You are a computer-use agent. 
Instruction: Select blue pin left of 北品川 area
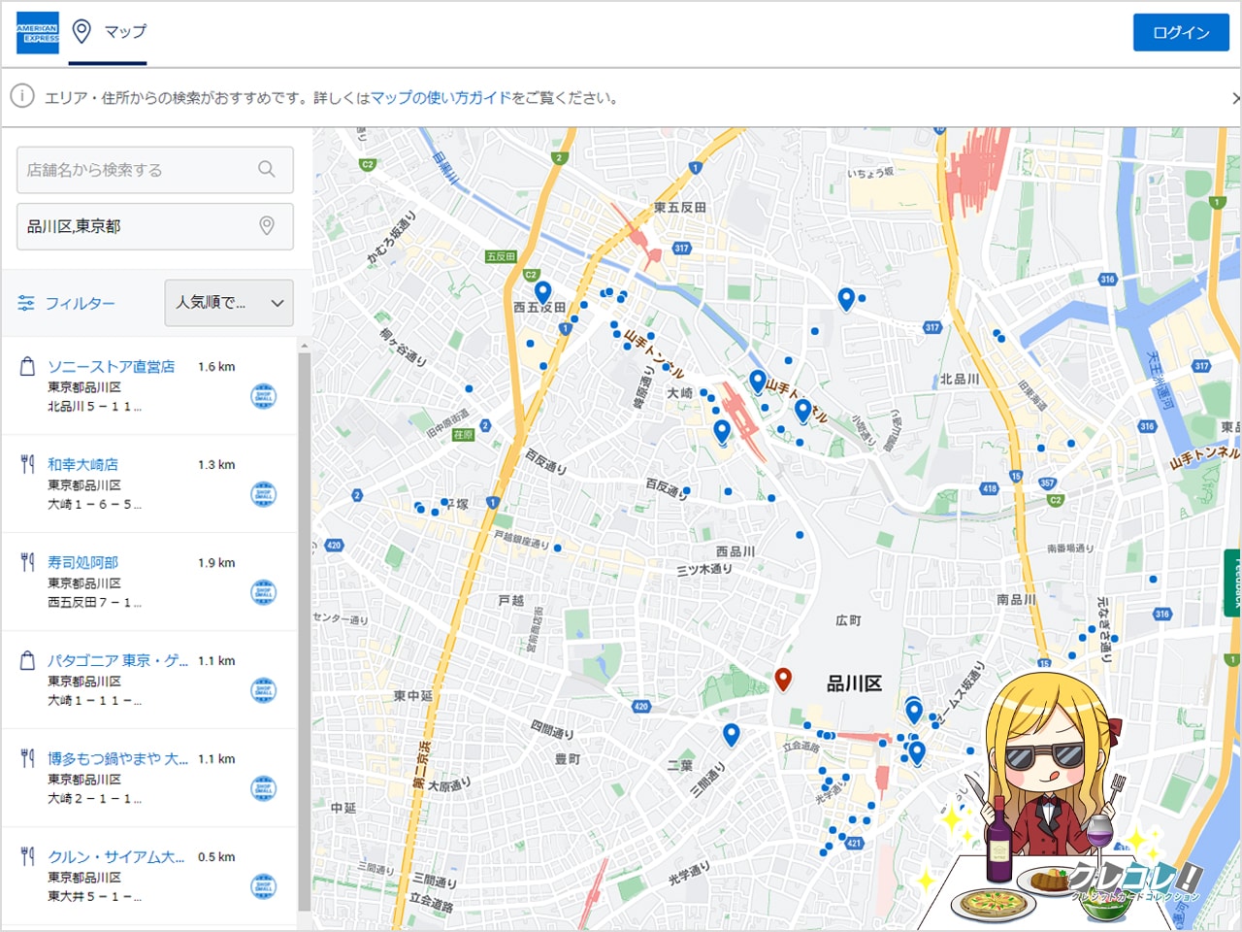coord(846,299)
